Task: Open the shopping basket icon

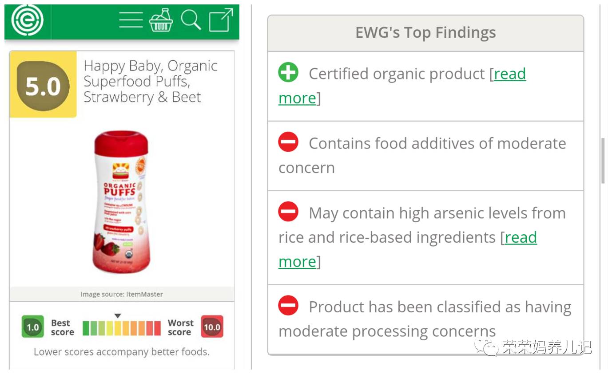Action: coord(161,20)
